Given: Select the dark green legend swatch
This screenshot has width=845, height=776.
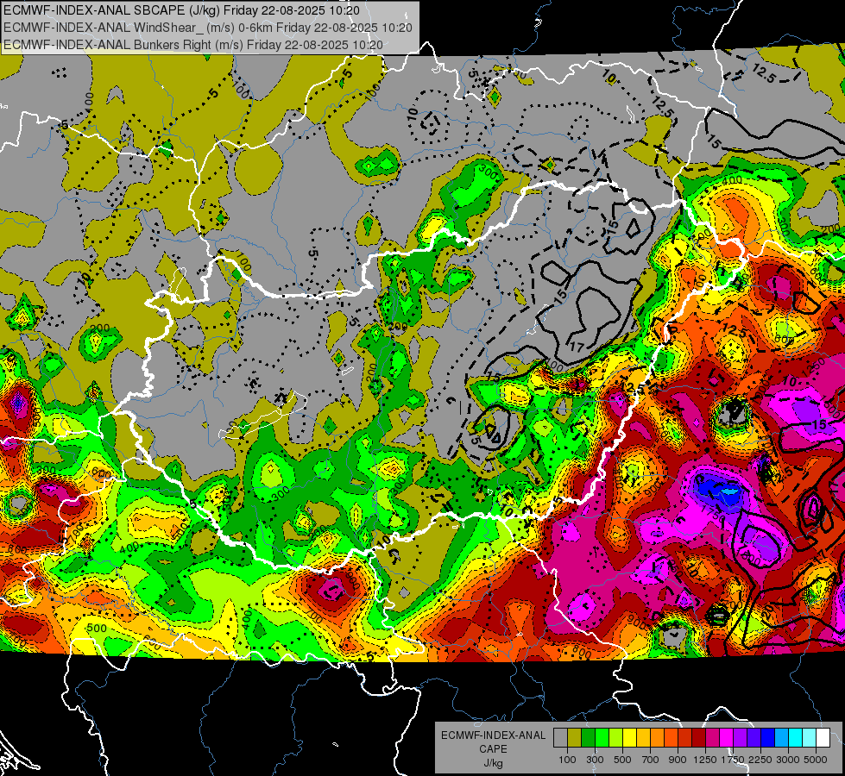Looking at the screenshot, I should pyautogui.click(x=588, y=737).
